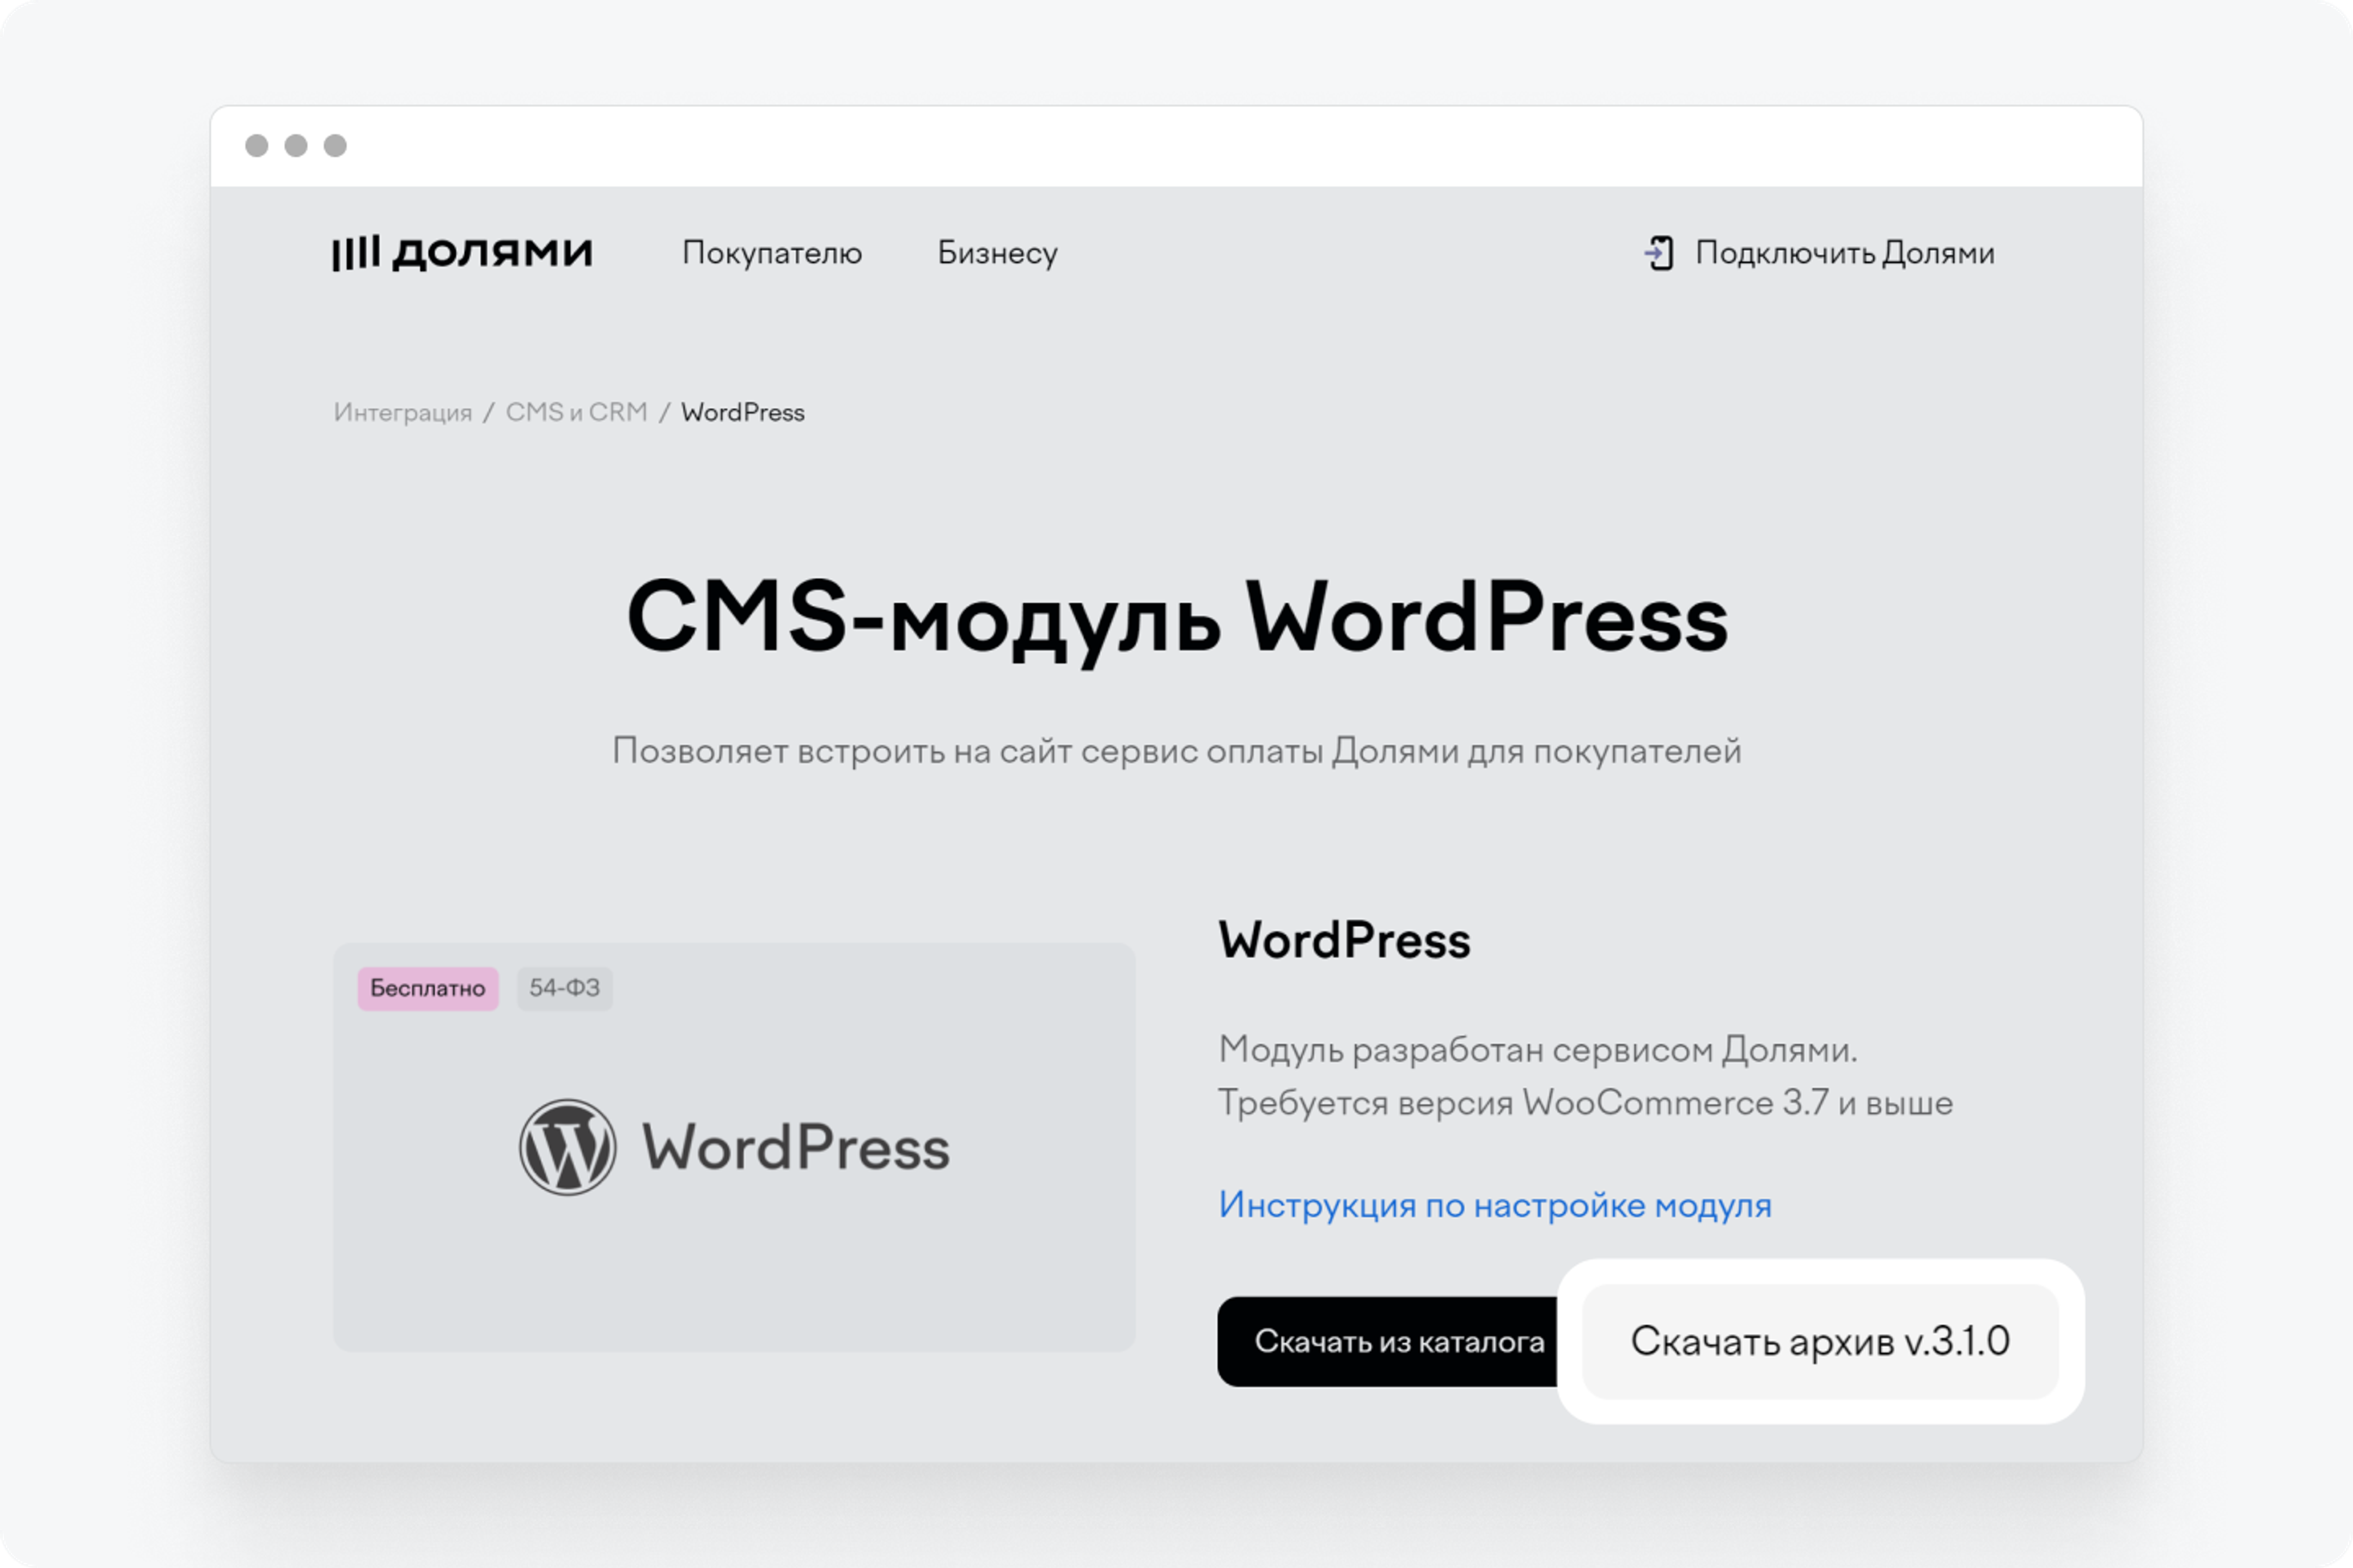Click the third gray window control dot
This screenshot has width=2353, height=1568.
[335, 146]
